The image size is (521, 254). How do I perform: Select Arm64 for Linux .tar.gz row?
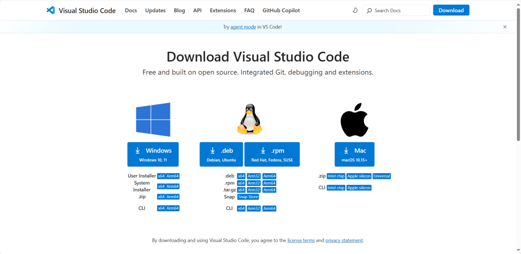[270, 190]
